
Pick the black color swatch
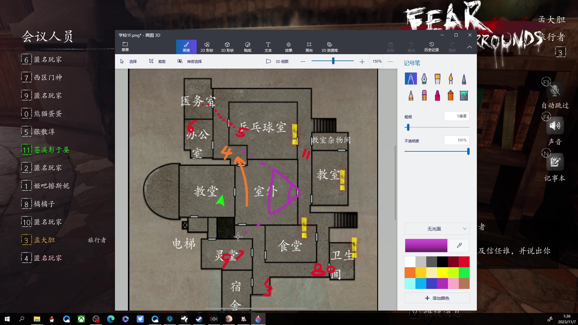click(x=443, y=262)
